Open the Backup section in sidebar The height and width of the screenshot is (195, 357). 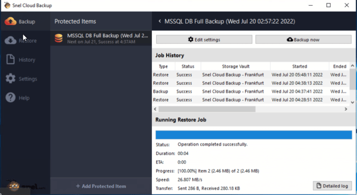[25, 21]
